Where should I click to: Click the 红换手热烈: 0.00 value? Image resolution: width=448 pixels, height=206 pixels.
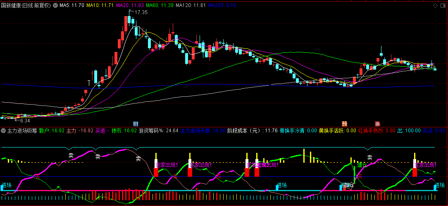[x=377, y=131]
